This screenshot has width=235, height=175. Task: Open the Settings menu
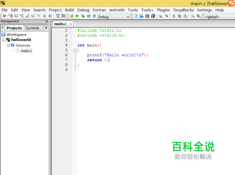pyautogui.click(x=204, y=10)
